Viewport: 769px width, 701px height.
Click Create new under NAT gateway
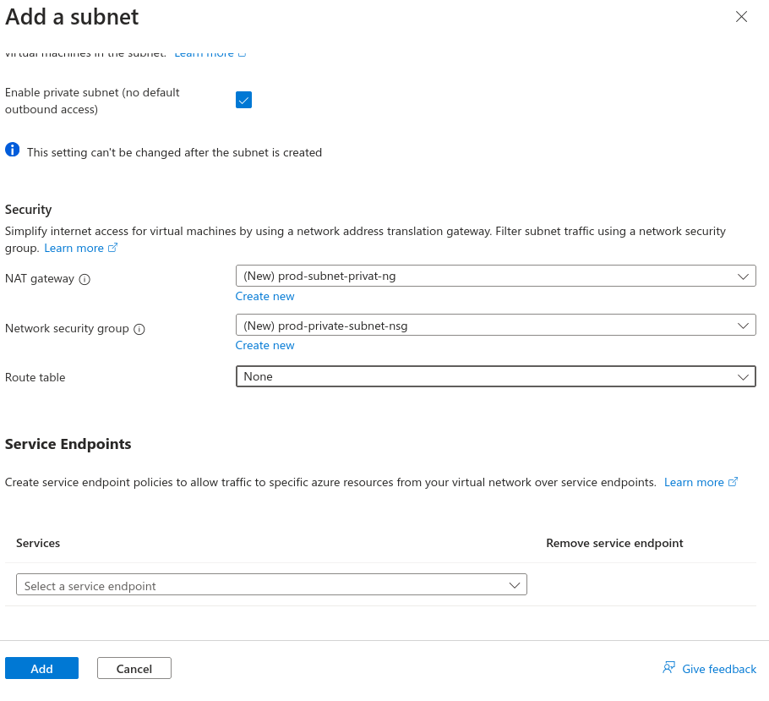coord(265,296)
